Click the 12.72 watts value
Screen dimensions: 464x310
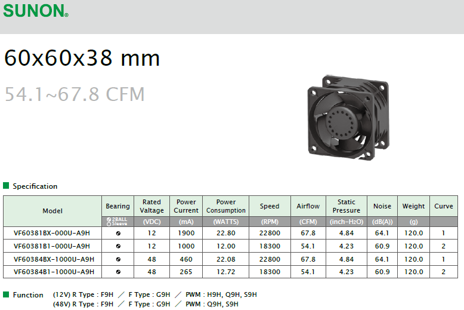[x=226, y=272]
